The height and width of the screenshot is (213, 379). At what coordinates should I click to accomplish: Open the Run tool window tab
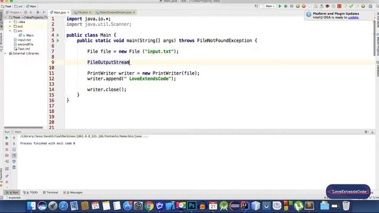click(12, 192)
